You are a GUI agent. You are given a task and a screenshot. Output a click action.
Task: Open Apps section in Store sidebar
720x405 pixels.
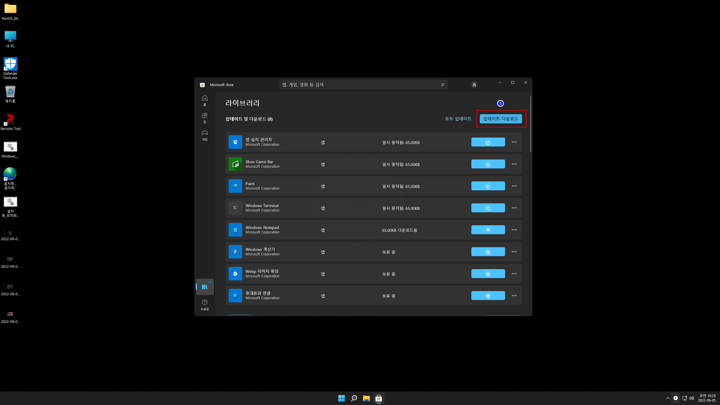(x=205, y=118)
